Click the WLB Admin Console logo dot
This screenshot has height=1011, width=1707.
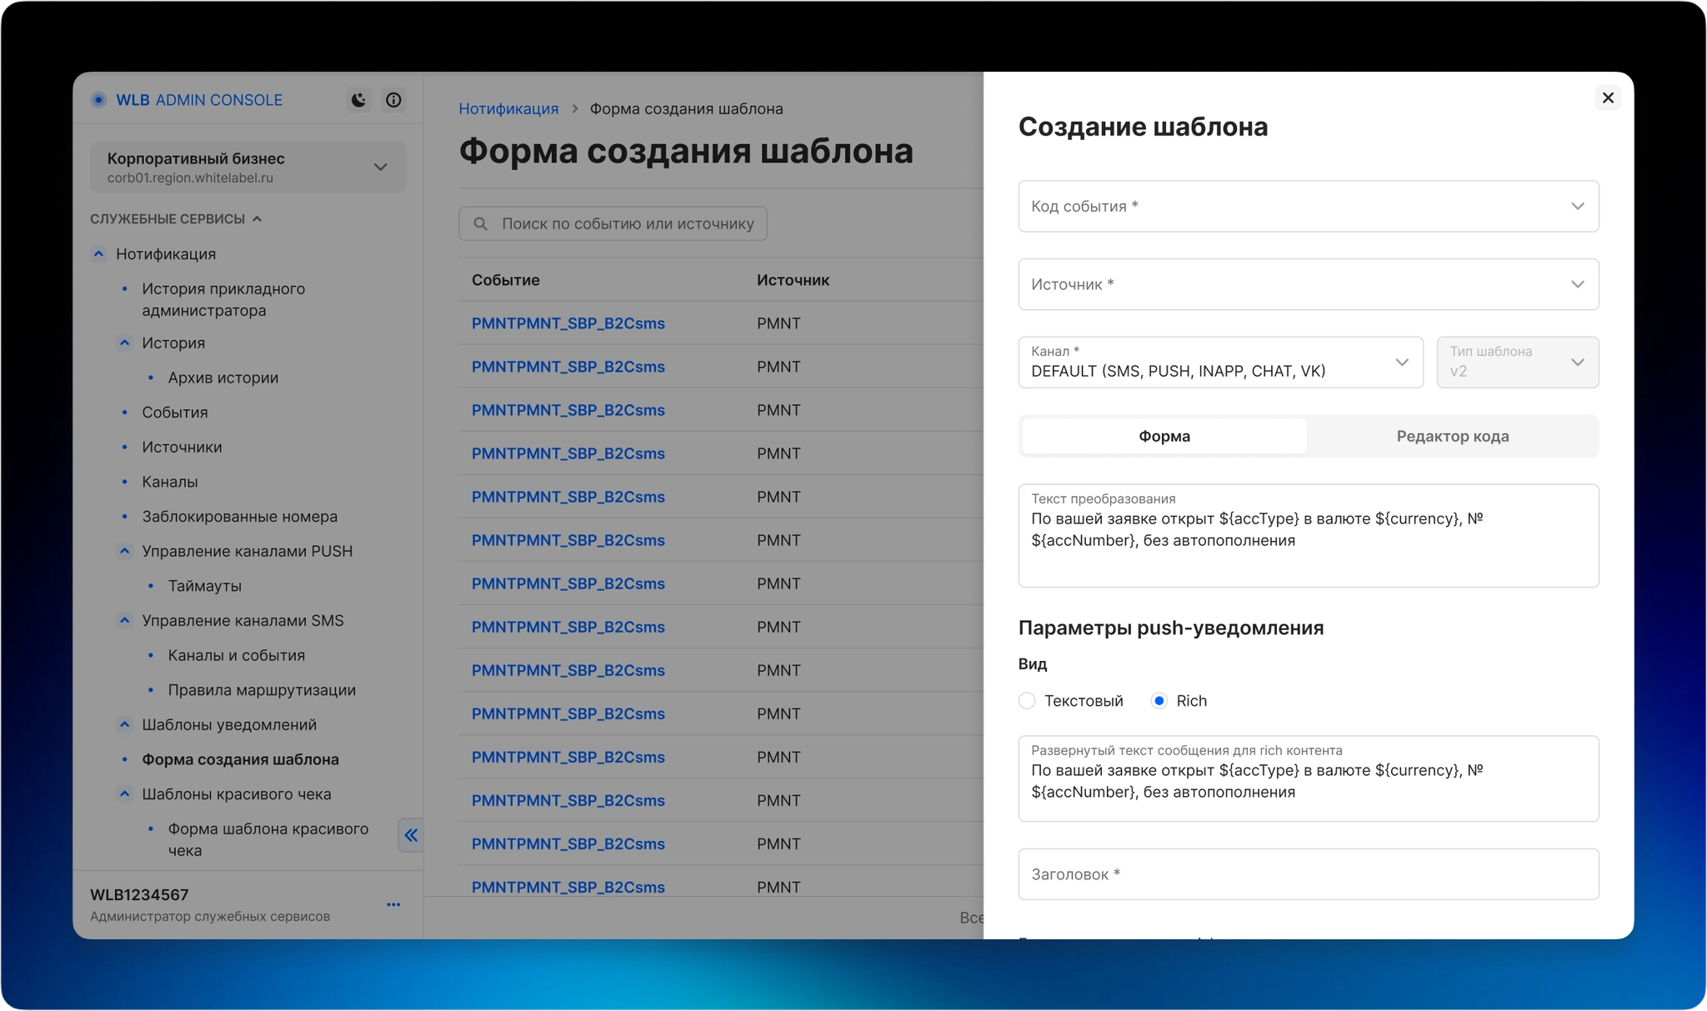(x=98, y=100)
